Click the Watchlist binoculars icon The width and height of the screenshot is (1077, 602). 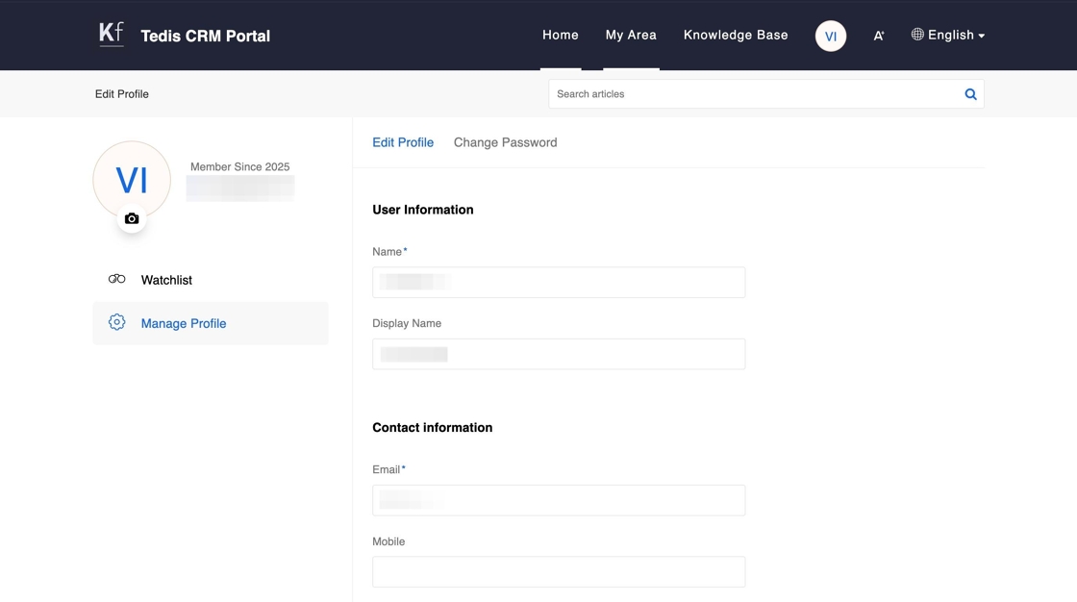(116, 279)
